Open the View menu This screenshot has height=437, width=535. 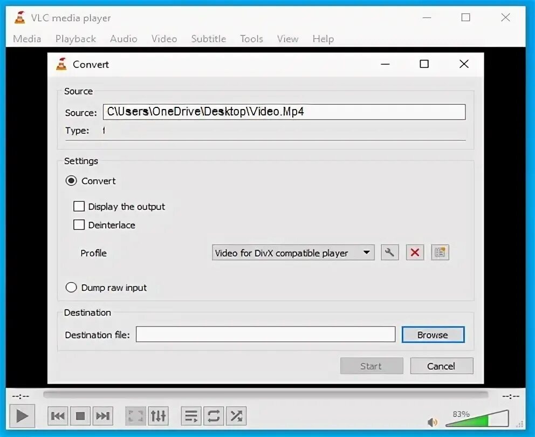point(287,39)
